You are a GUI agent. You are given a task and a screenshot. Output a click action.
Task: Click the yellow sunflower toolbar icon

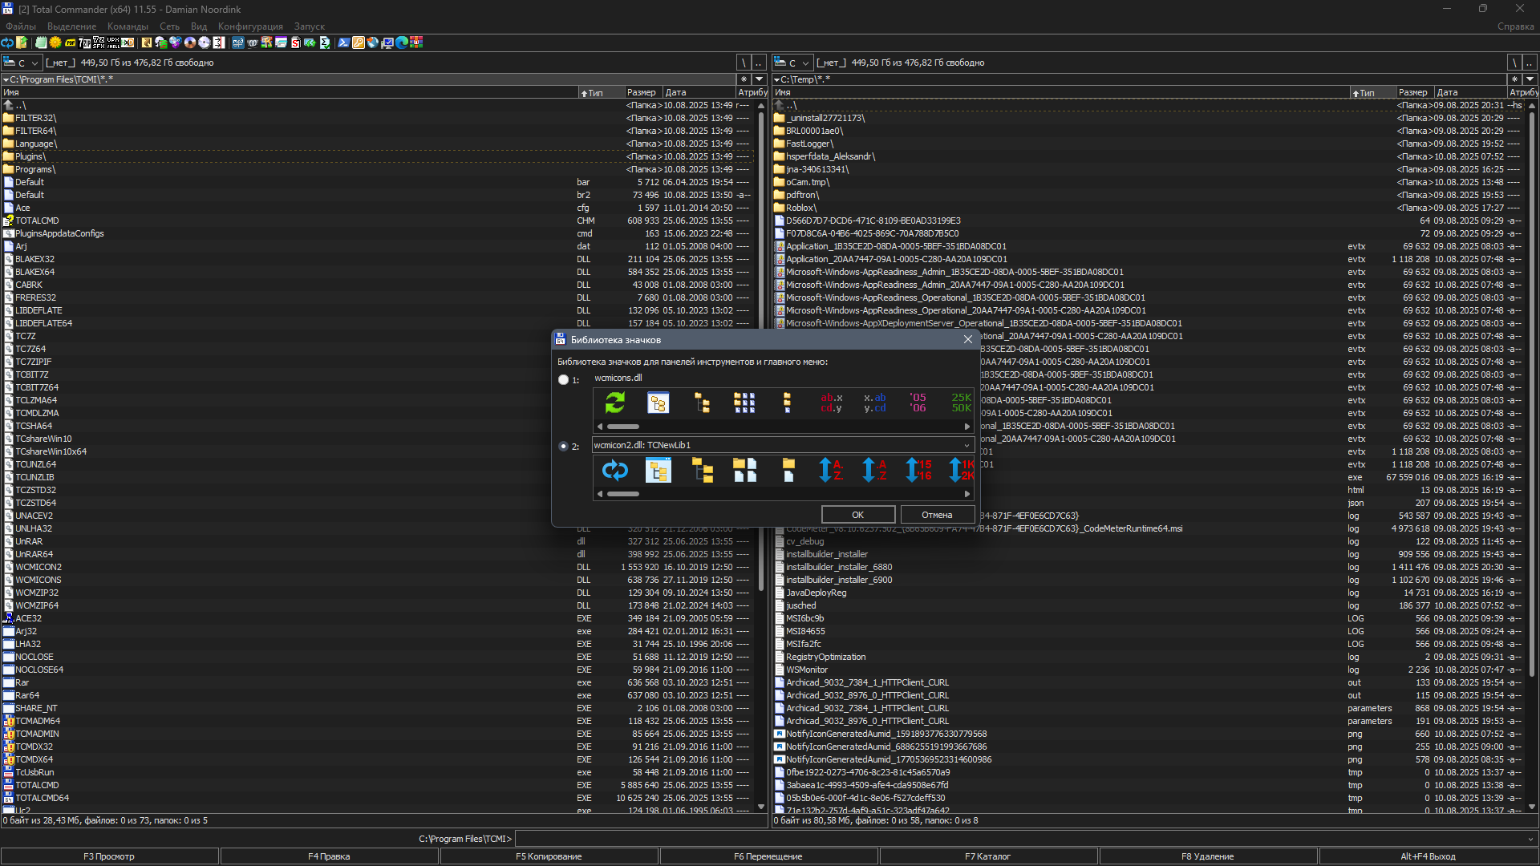(x=55, y=42)
